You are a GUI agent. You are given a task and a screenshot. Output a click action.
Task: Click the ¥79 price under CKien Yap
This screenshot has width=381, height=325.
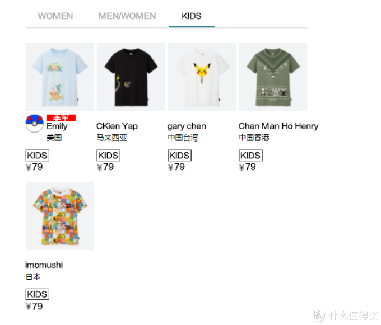(105, 167)
